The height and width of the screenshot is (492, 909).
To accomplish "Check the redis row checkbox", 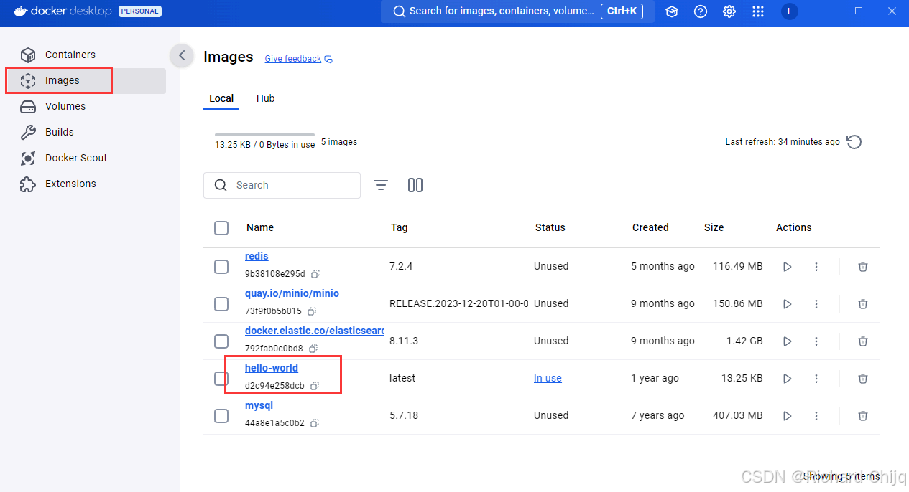I will (x=221, y=267).
